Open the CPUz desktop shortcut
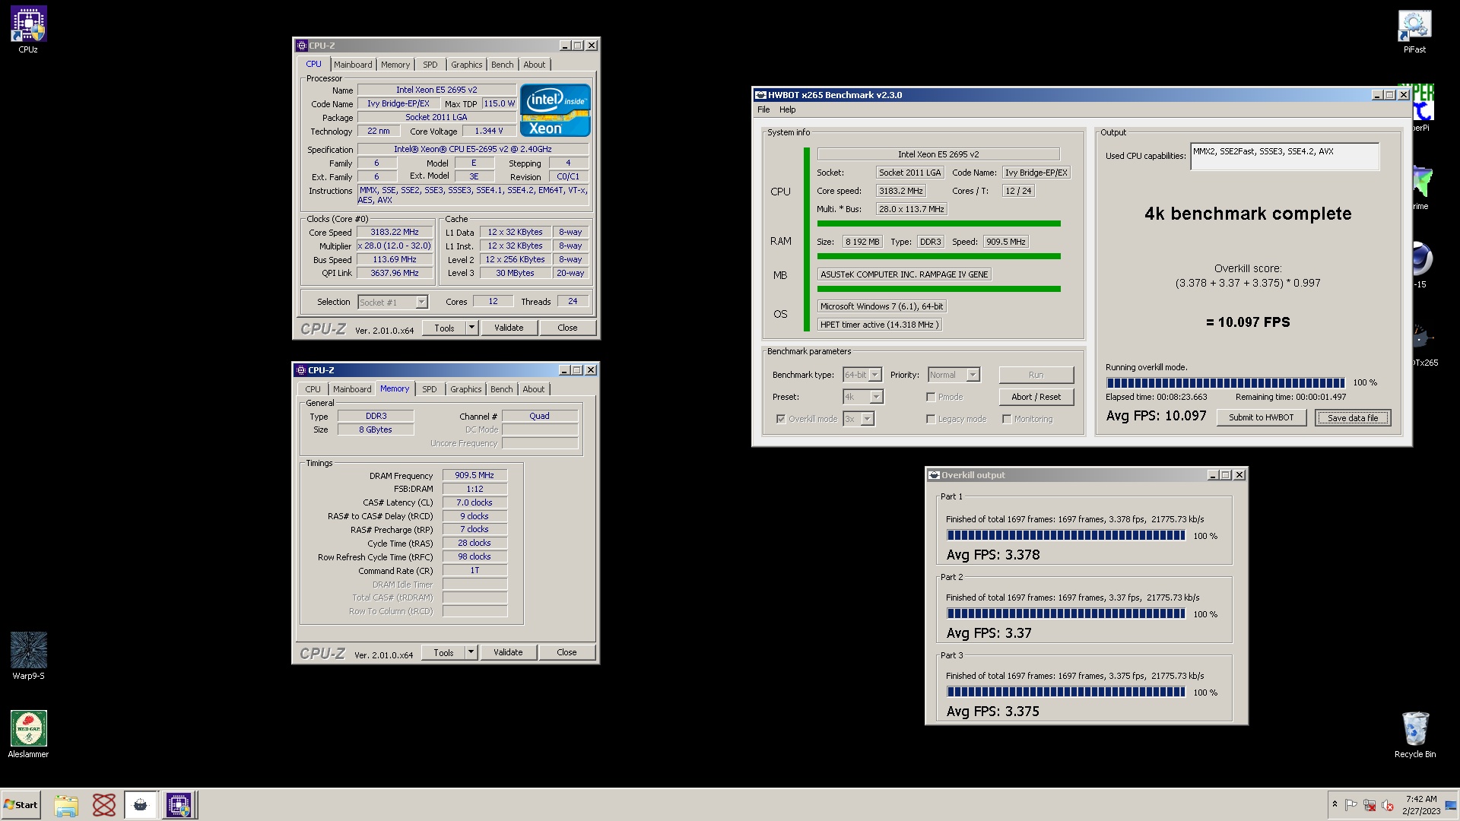This screenshot has height=821, width=1460. (x=28, y=30)
